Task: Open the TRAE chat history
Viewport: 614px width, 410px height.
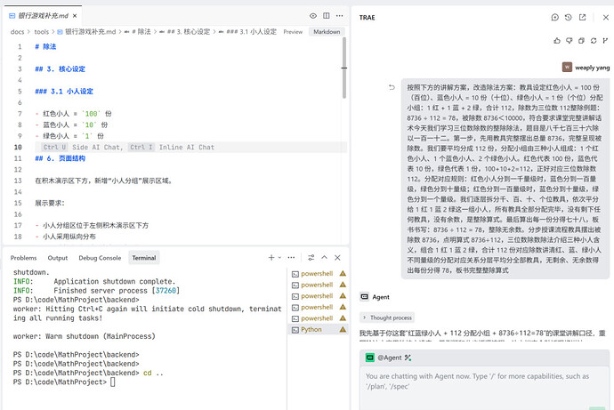Action: pyautogui.click(x=569, y=17)
